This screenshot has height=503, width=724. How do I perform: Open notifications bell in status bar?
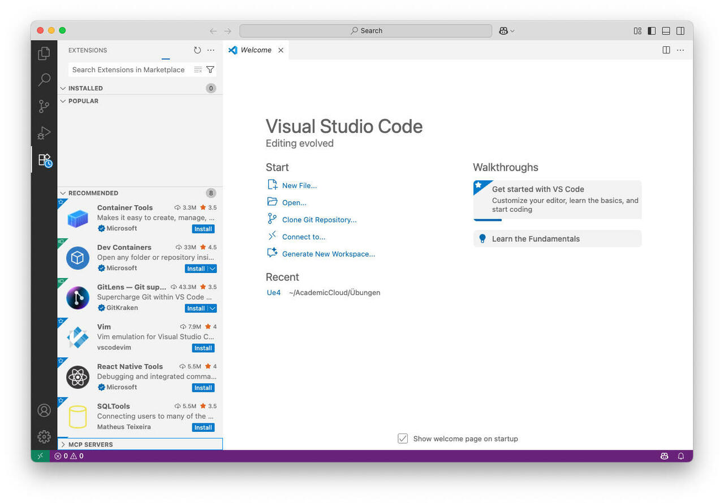[x=681, y=456]
